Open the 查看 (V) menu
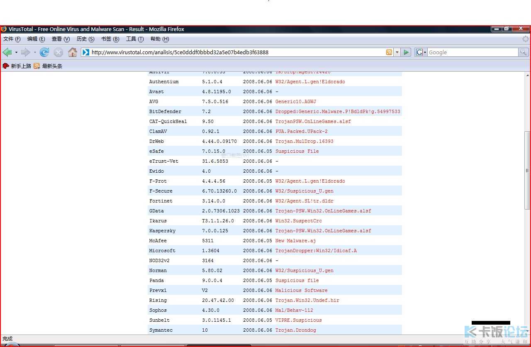 (x=61, y=39)
